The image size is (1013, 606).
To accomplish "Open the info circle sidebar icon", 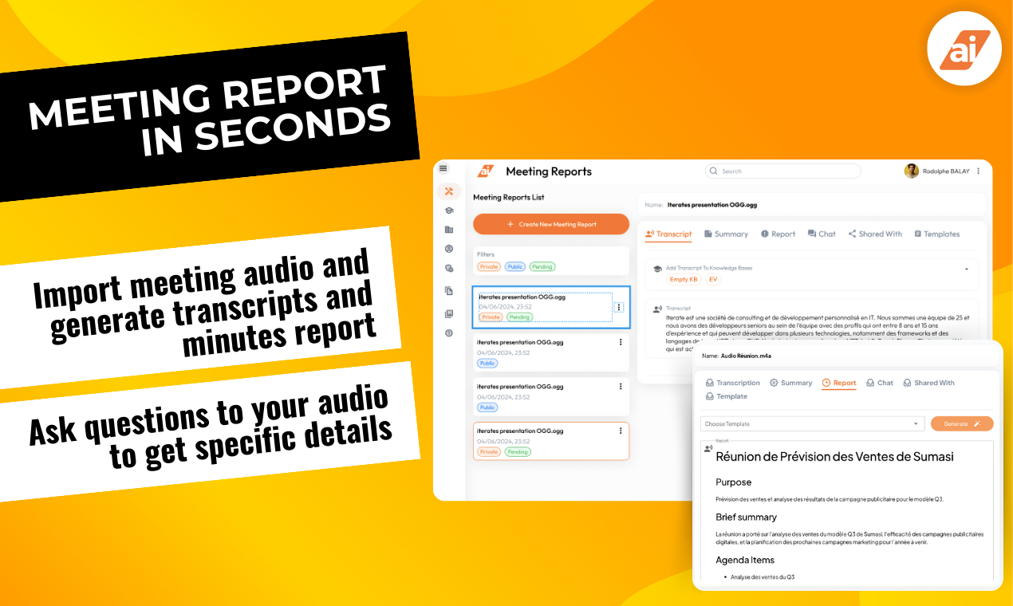I will pos(449,333).
